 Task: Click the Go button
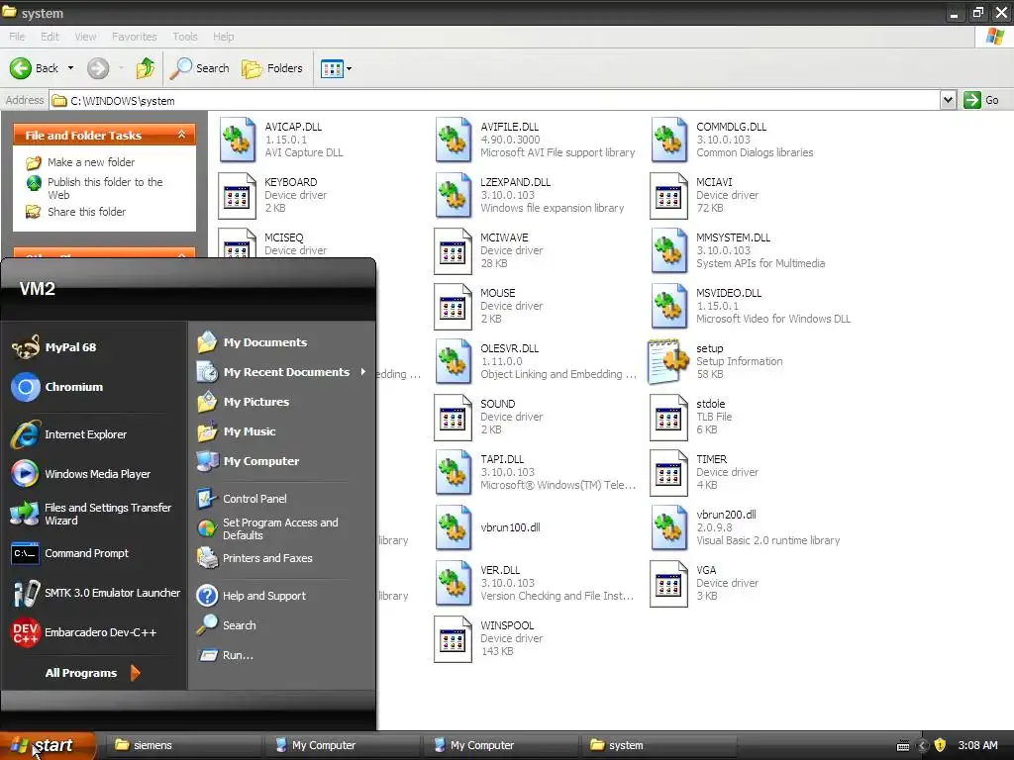tap(981, 100)
